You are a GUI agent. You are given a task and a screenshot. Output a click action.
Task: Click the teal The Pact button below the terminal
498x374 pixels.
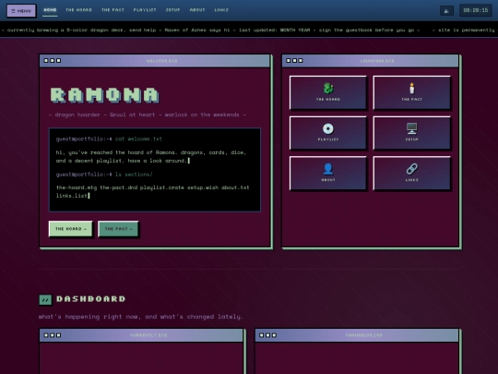(x=118, y=229)
